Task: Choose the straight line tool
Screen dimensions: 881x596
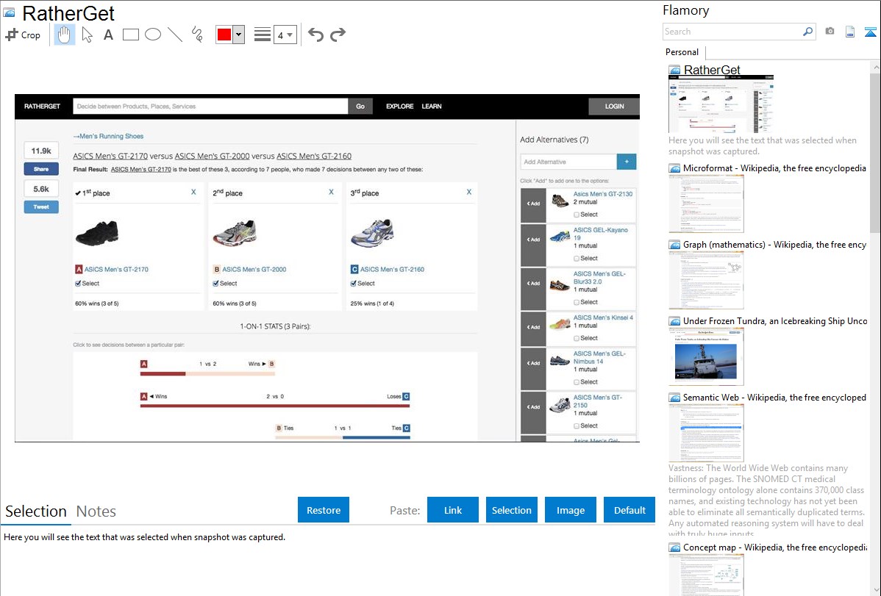Action: [175, 35]
